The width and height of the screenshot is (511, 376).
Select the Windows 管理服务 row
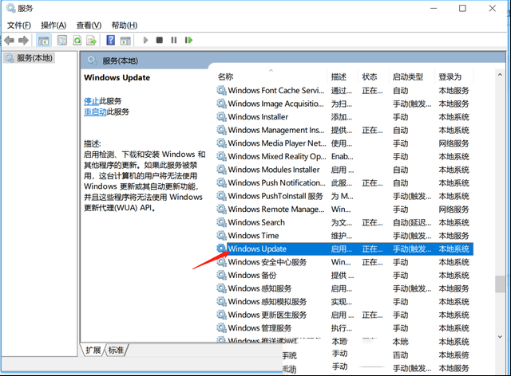pyautogui.click(x=344, y=328)
